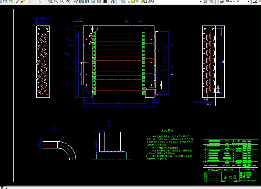The height and width of the screenshot is (189, 261).
Task: Select detail view label A 2:1
Action: pos(54,128)
